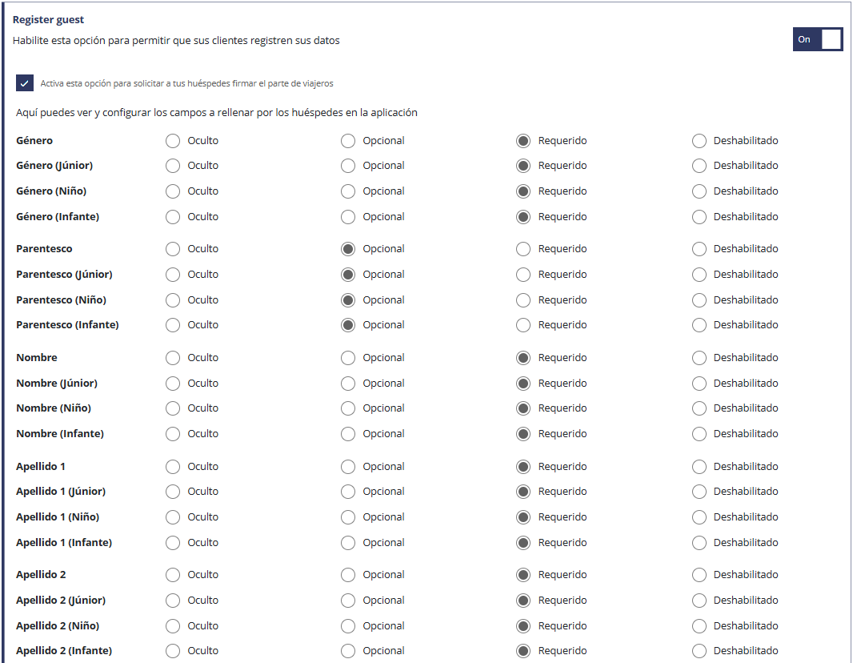853x663 pixels.
Task: Select Oculto for Nombre (Júnior)
Action: (173, 384)
